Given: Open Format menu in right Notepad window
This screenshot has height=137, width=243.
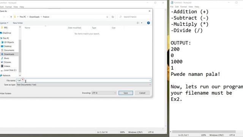Looking at the screenshot, I should pos(183,7).
